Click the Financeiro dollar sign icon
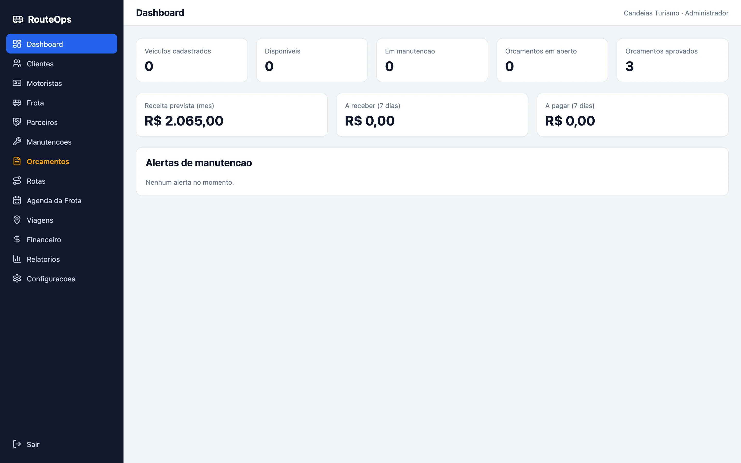This screenshot has height=463, width=741. (x=17, y=239)
